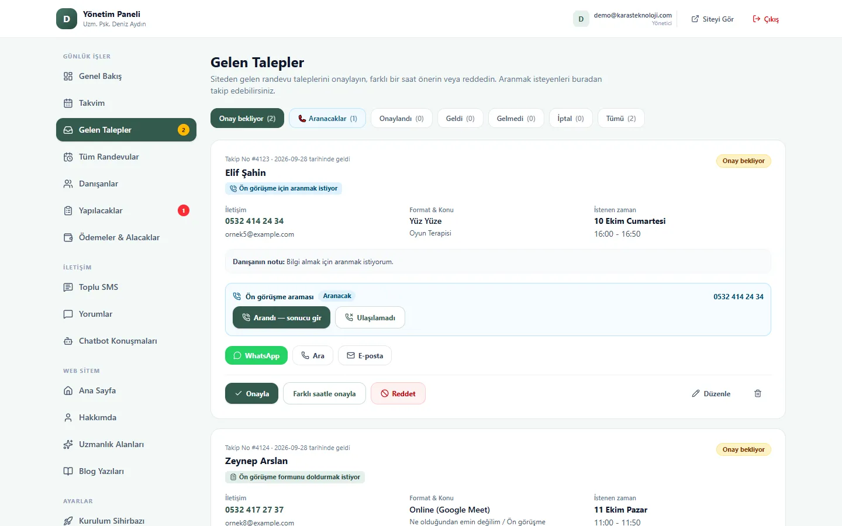Switch to the Aranacaklar (1) tab
This screenshot has height=526, width=842.
click(x=327, y=118)
